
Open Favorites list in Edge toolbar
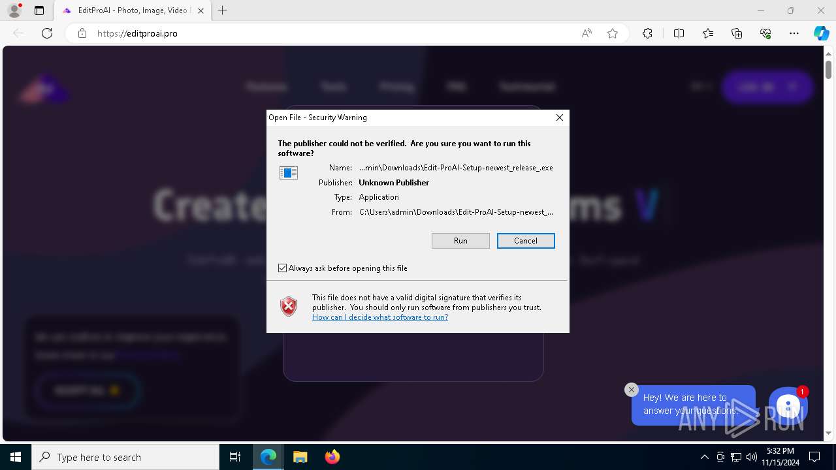708,33
